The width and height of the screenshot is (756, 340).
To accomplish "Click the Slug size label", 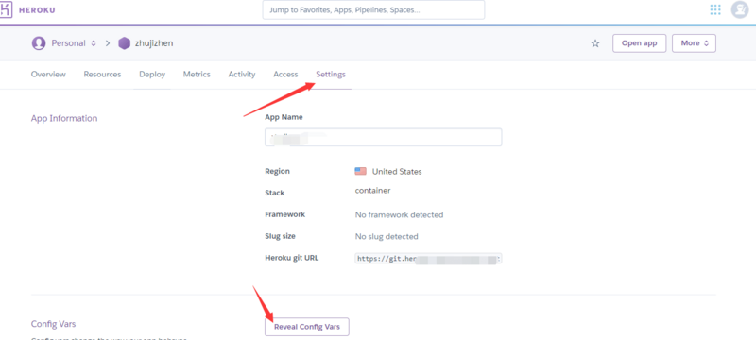I will [x=280, y=236].
